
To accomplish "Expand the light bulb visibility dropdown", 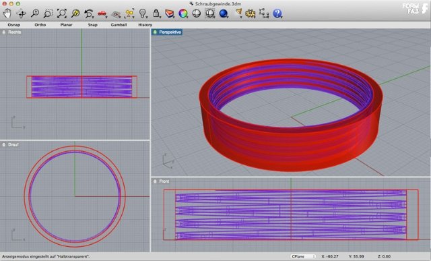I will (143, 13).
